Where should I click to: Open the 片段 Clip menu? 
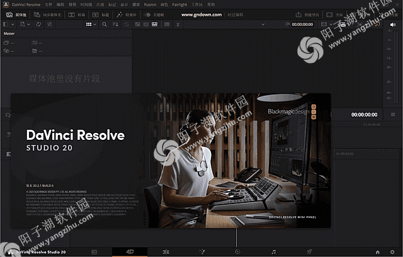pyautogui.click(x=100, y=4)
